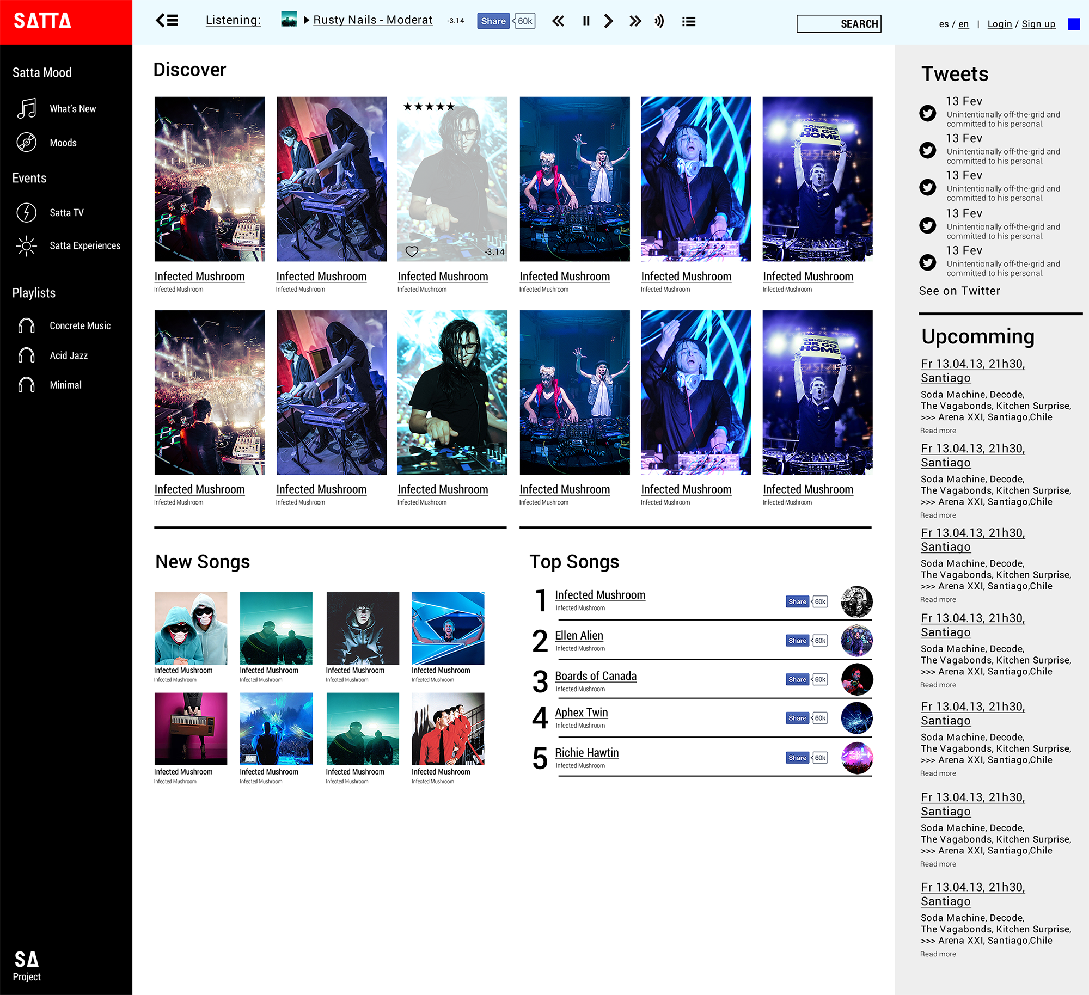Image resolution: width=1089 pixels, height=995 pixels.
Task: Open Satta TV in Events
Action: tap(66, 213)
